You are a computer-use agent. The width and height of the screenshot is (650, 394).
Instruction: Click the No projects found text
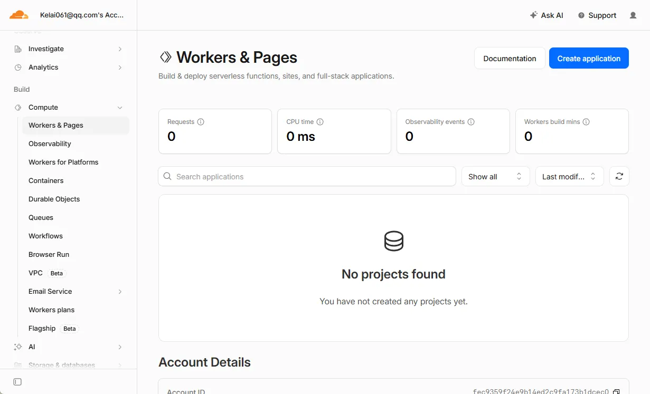coord(393,274)
